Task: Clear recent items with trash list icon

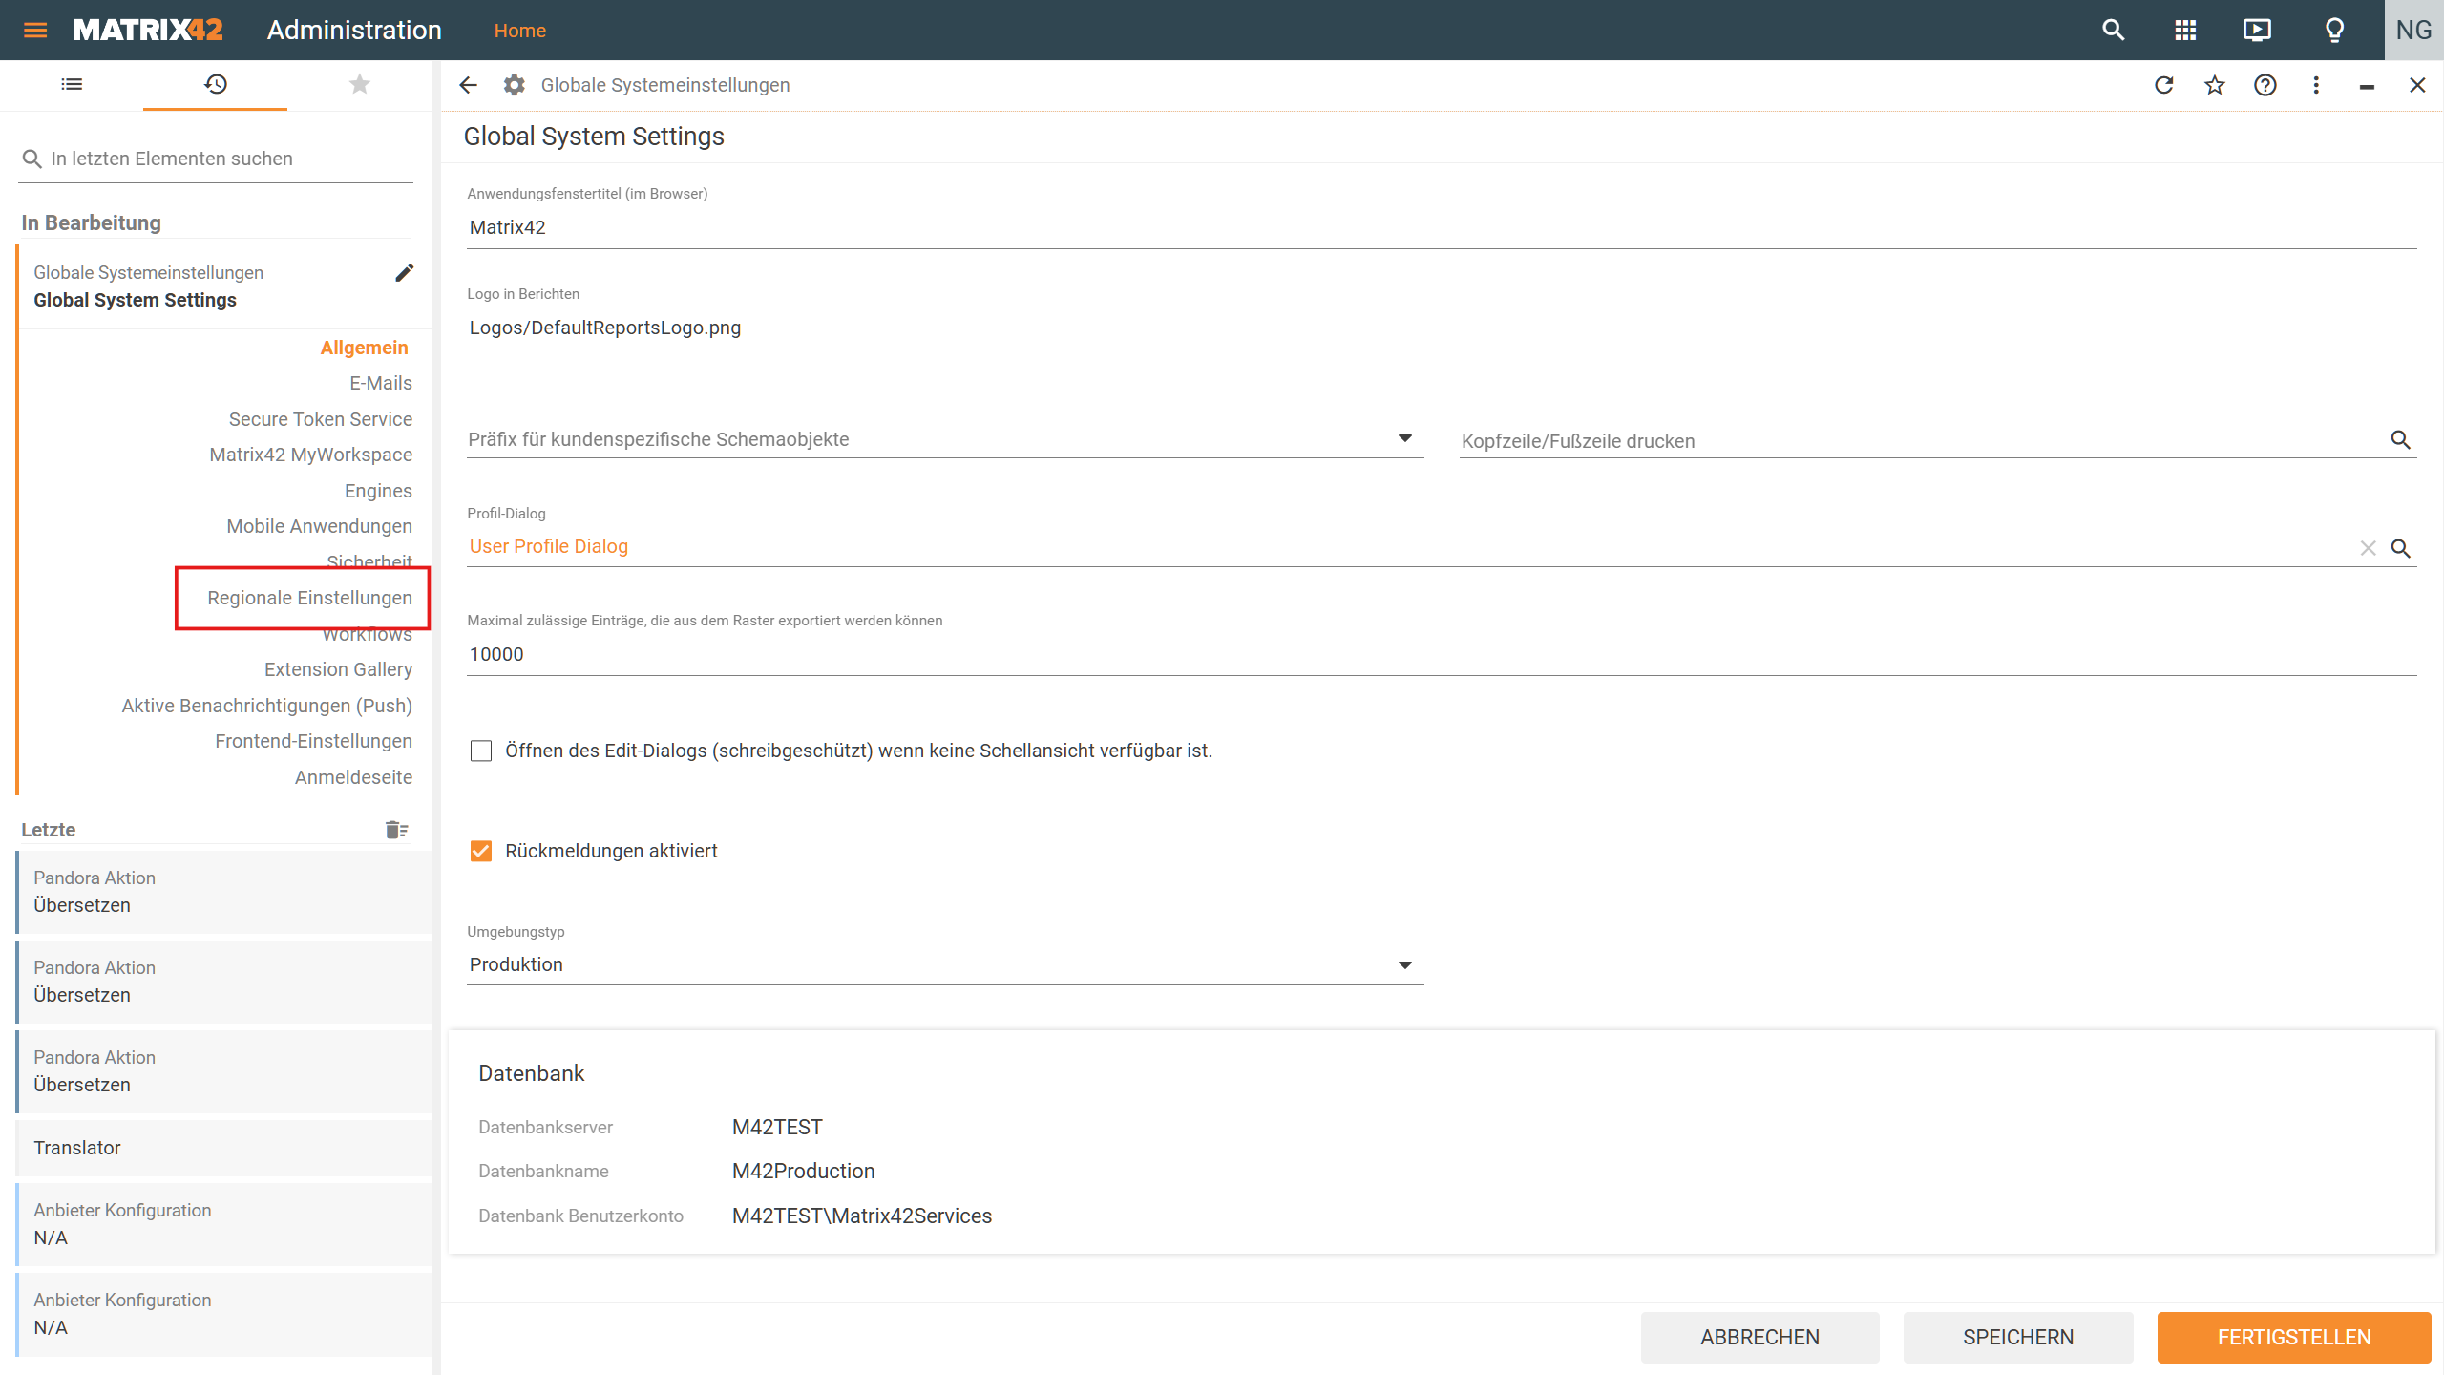Action: click(396, 829)
